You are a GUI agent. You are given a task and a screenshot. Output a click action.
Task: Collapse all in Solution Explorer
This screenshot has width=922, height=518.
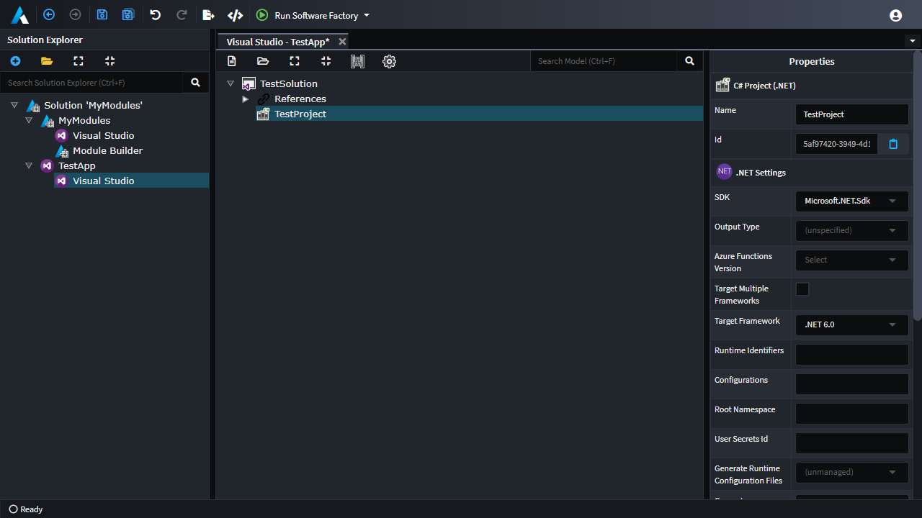(x=109, y=61)
